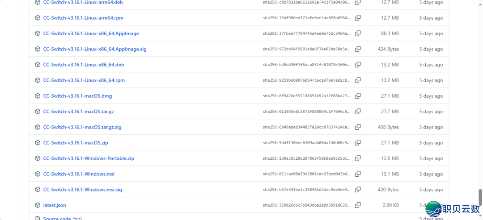483x220 pixels.
Task: Click the 13.1 MB size value
Action: point(390,174)
